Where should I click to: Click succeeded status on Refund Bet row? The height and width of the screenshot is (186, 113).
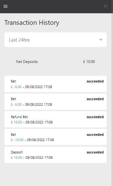pyautogui.click(x=95, y=117)
